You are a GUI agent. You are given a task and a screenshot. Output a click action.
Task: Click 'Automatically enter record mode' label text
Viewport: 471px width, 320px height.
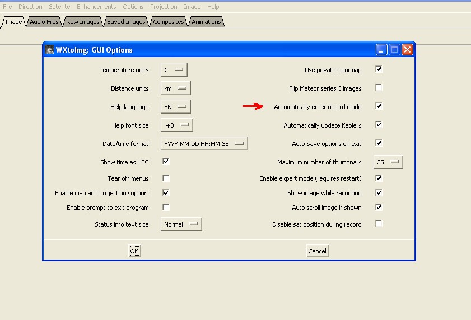318,107
